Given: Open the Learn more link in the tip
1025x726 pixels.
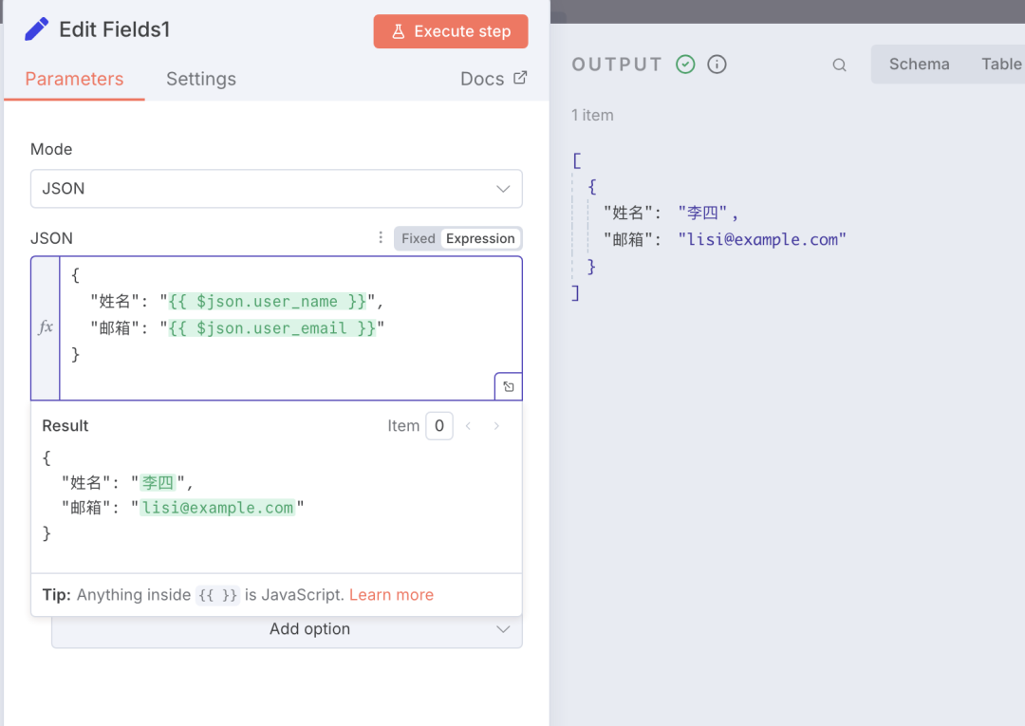Looking at the screenshot, I should point(391,595).
